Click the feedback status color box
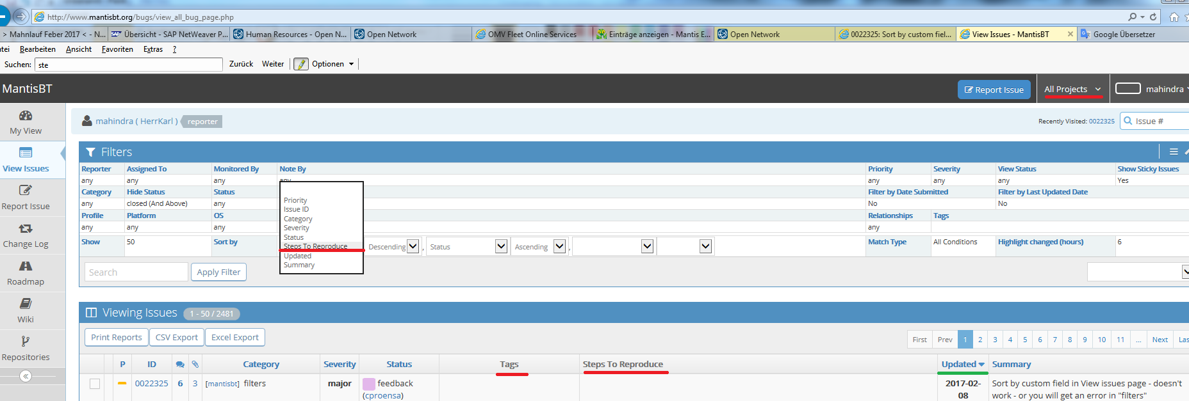 tap(369, 384)
